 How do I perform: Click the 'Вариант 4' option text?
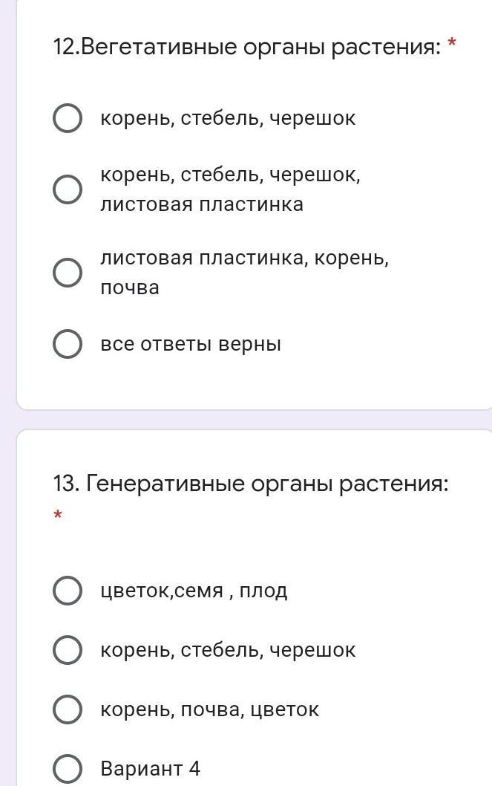coord(150,769)
